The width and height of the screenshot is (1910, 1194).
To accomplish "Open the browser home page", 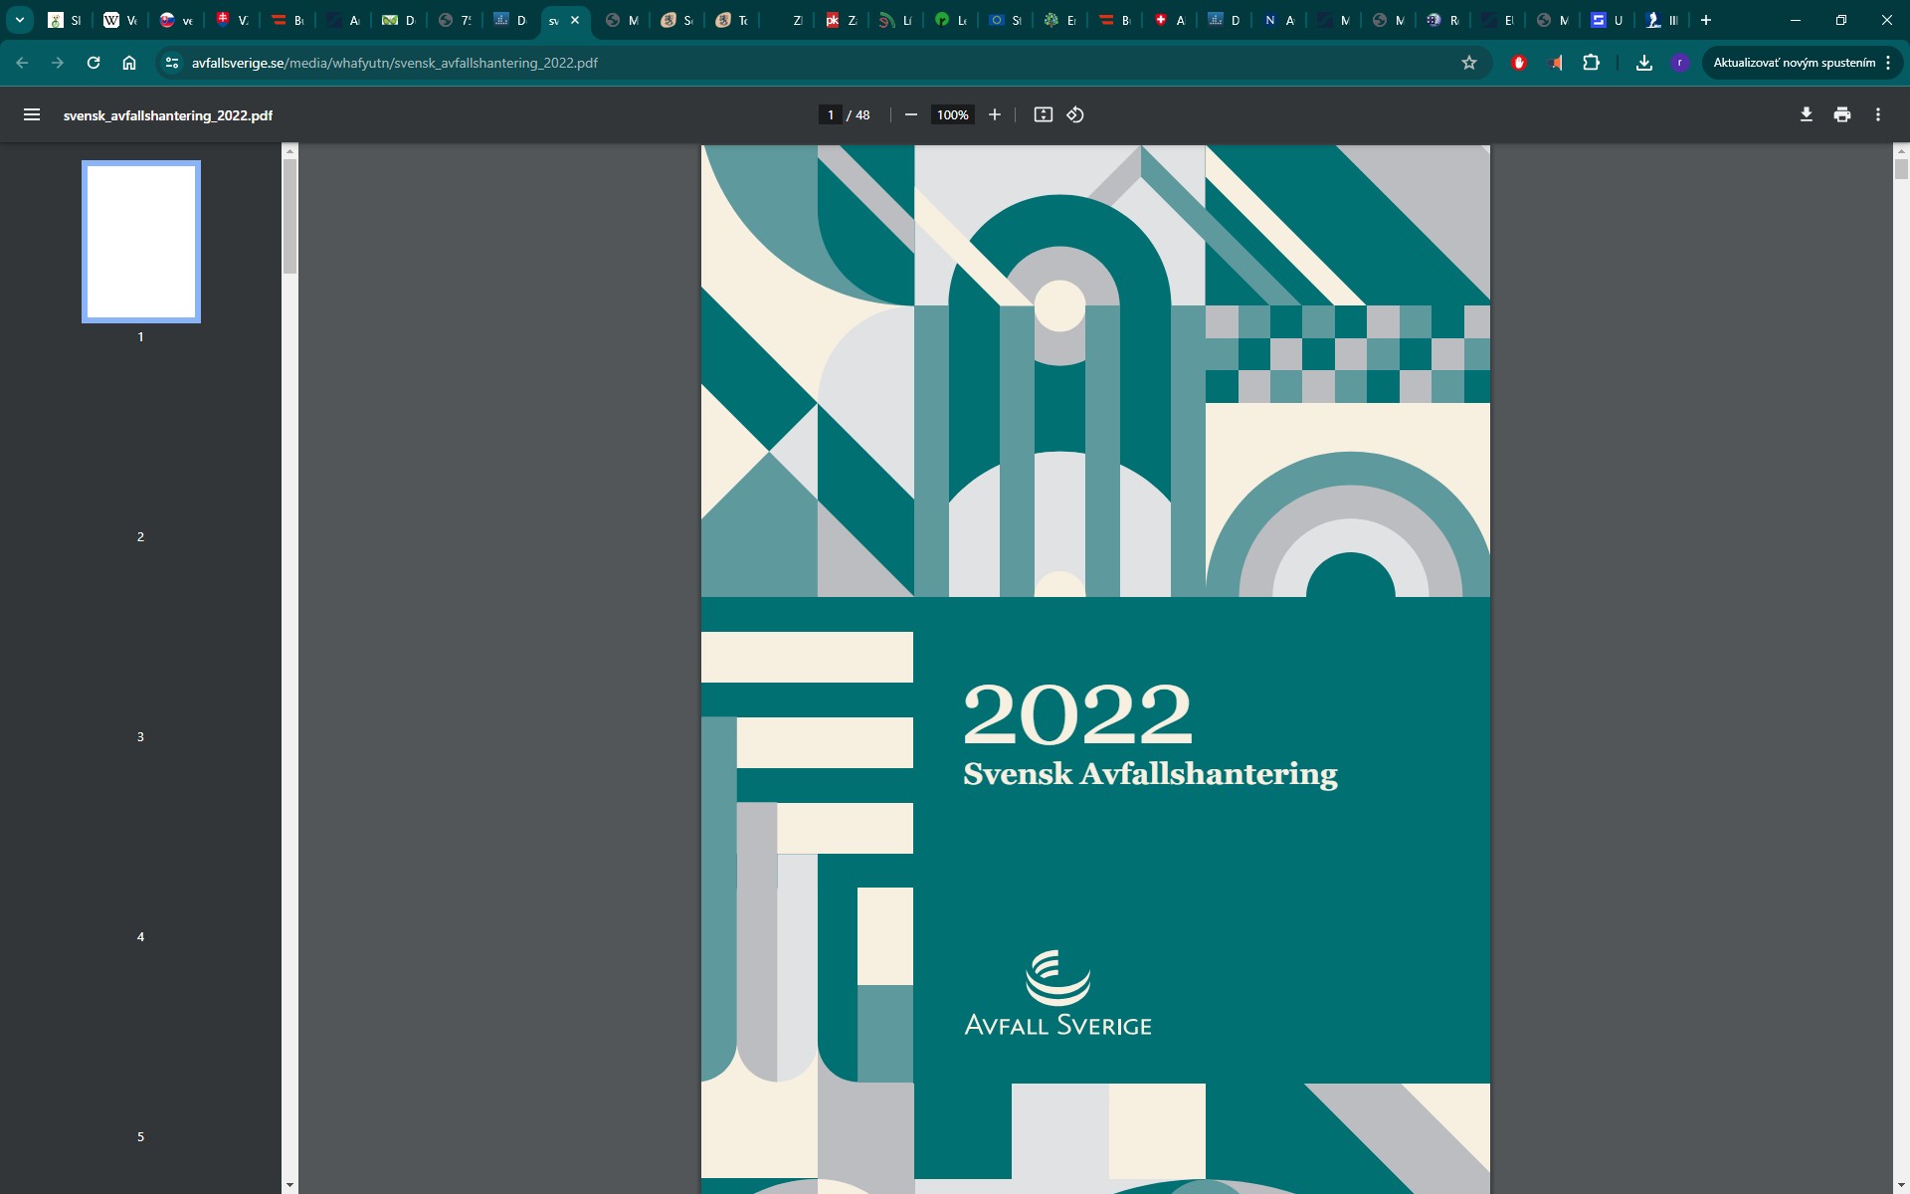I will click(x=129, y=63).
